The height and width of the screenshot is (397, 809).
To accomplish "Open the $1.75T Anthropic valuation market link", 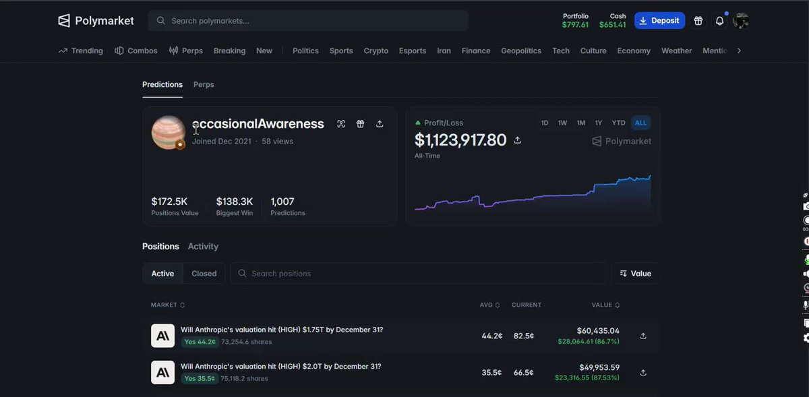I will 282,330.
